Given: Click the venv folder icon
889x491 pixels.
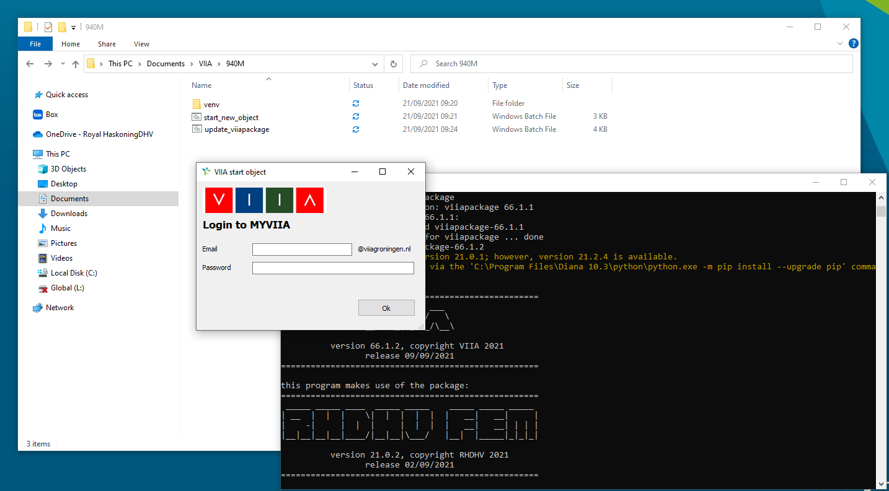Looking at the screenshot, I should 197,104.
